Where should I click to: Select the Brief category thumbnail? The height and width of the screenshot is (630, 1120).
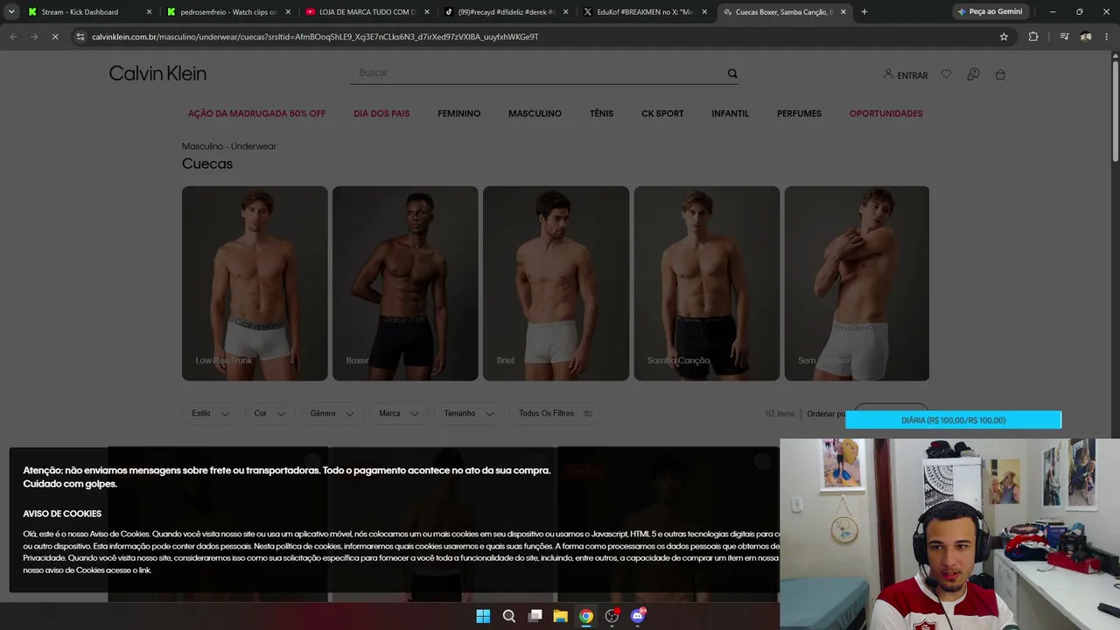pyautogui.click(x=556, y=283)
